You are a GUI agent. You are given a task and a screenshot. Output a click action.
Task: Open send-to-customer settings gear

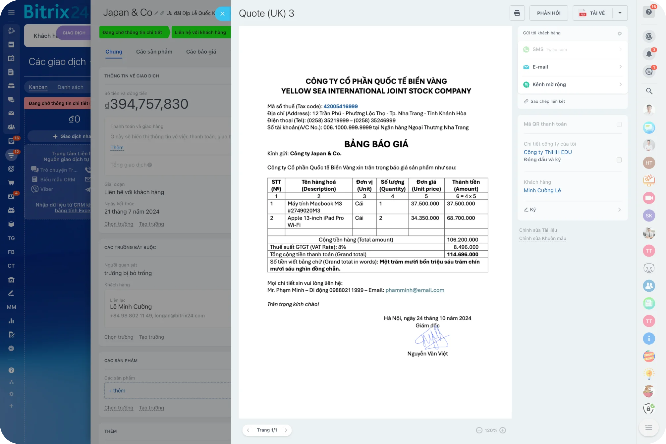click(620, 33)
